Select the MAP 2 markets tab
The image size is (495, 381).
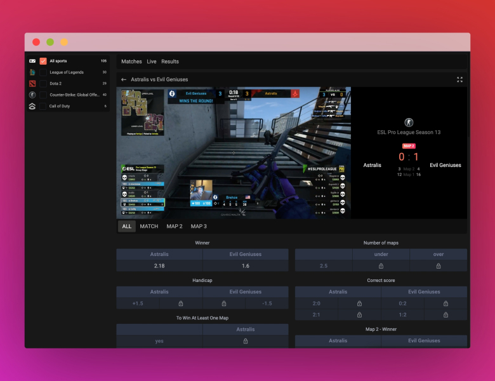point(175,227)
